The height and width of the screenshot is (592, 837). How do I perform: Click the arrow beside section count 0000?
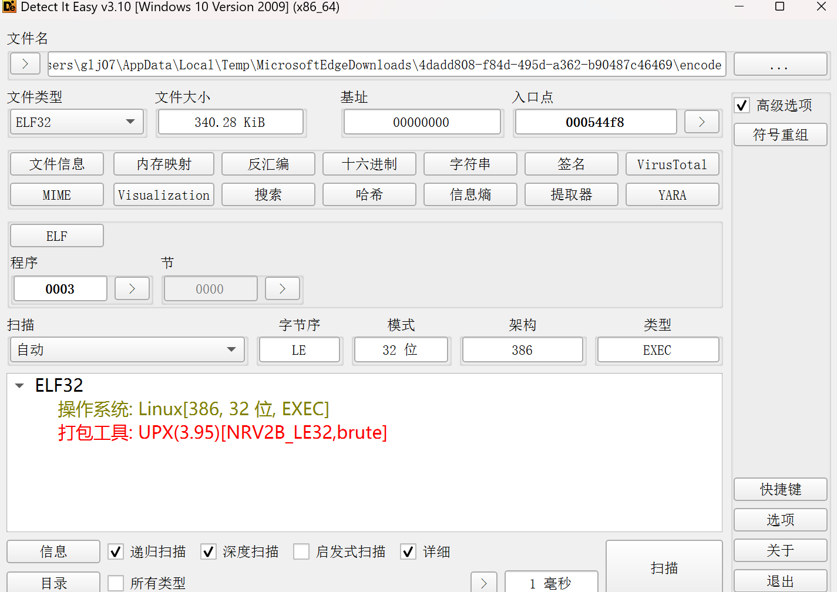(x=283, y=288)
